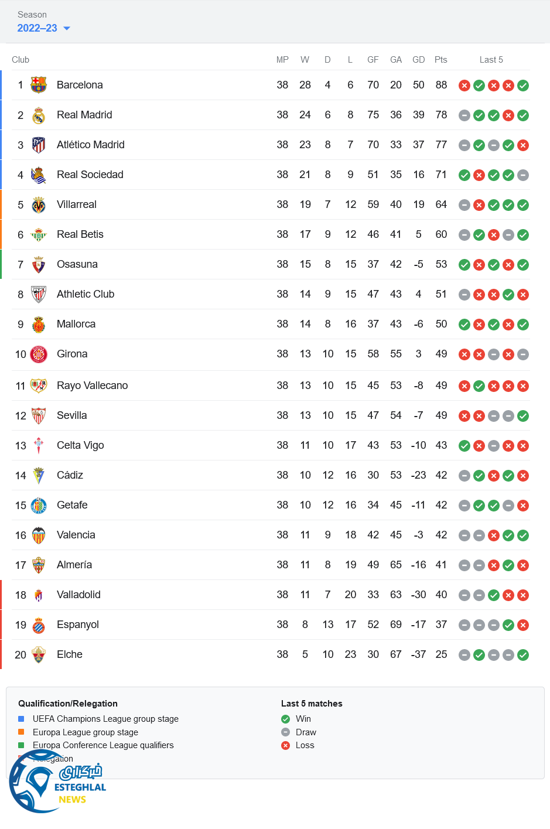
Task: Click the Getafe club crest
Action: [39, 505]
